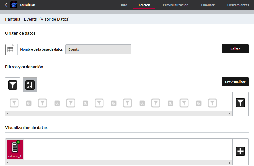Image resolution: width=254 pixels, height=166 pixels.
Task: Click the third greyed filter slot
Action: [x=71, y=103]
